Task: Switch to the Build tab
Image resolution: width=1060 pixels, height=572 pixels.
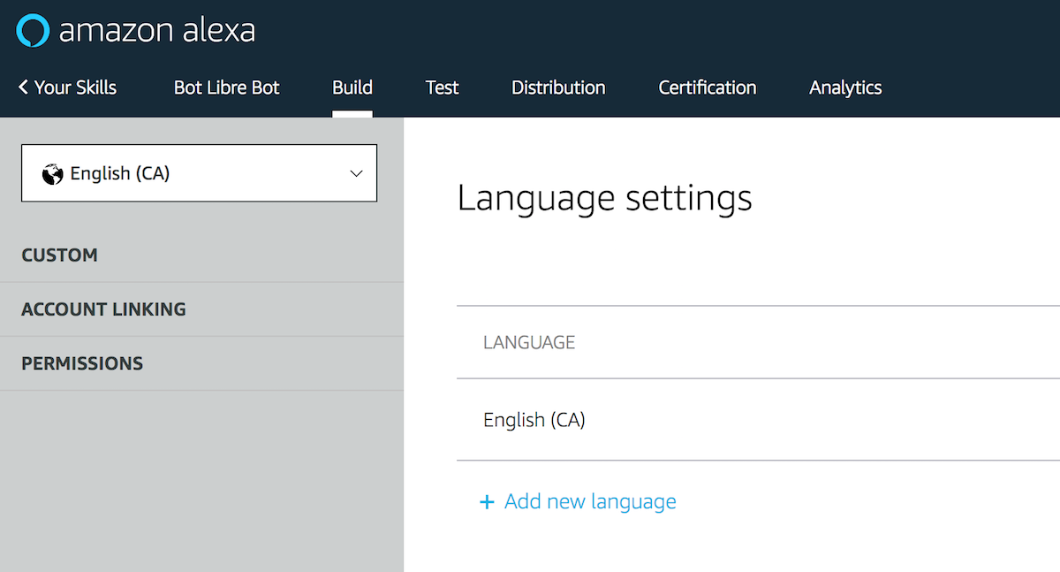Action: [x=352, y=88]
